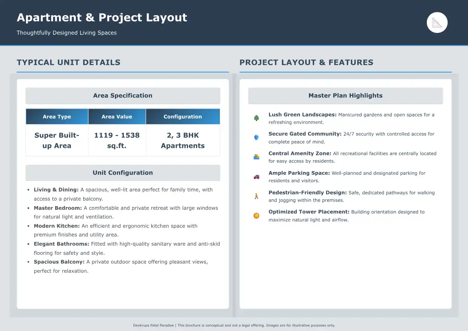Click the 2, 3 BHK Apartments cell
The height and width of the screenshot is (331, 468).
coord(183,140)
